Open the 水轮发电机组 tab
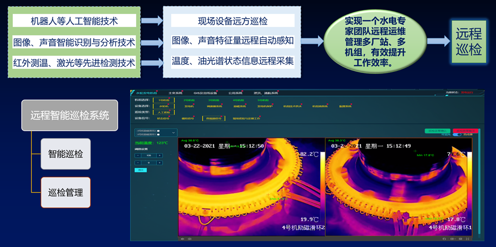 [x=146, y=93]
